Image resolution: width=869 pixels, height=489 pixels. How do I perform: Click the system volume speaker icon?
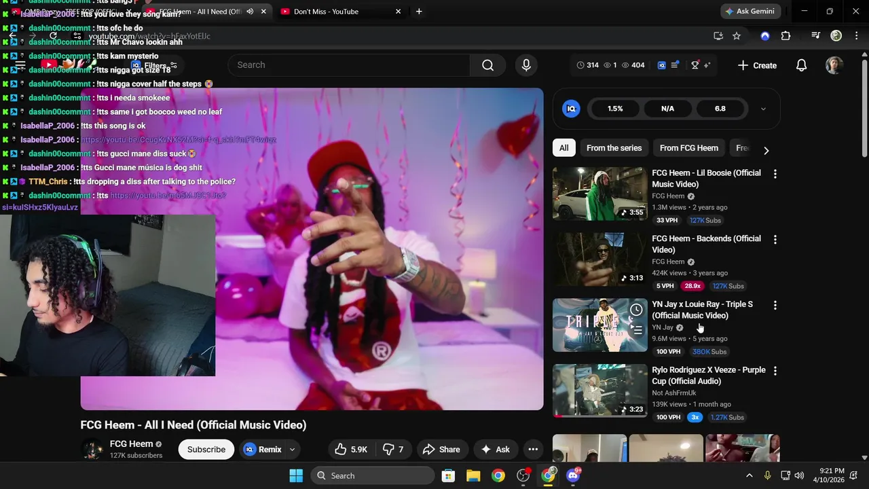[799, 475]
